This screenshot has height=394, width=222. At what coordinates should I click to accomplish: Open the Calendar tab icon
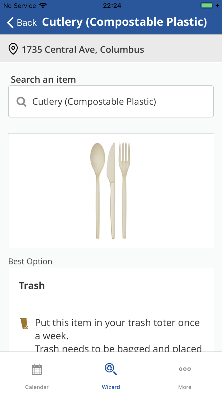37,370
